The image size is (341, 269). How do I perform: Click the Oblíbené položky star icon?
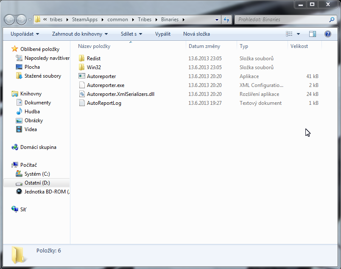click(14, 49)
